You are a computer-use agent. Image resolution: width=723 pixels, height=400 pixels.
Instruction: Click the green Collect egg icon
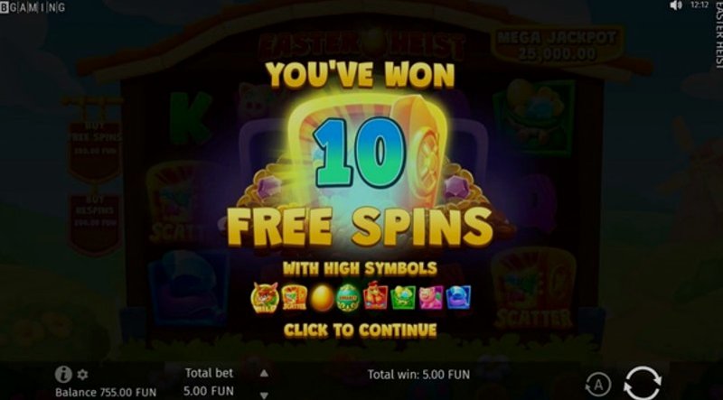coord(348,298)
